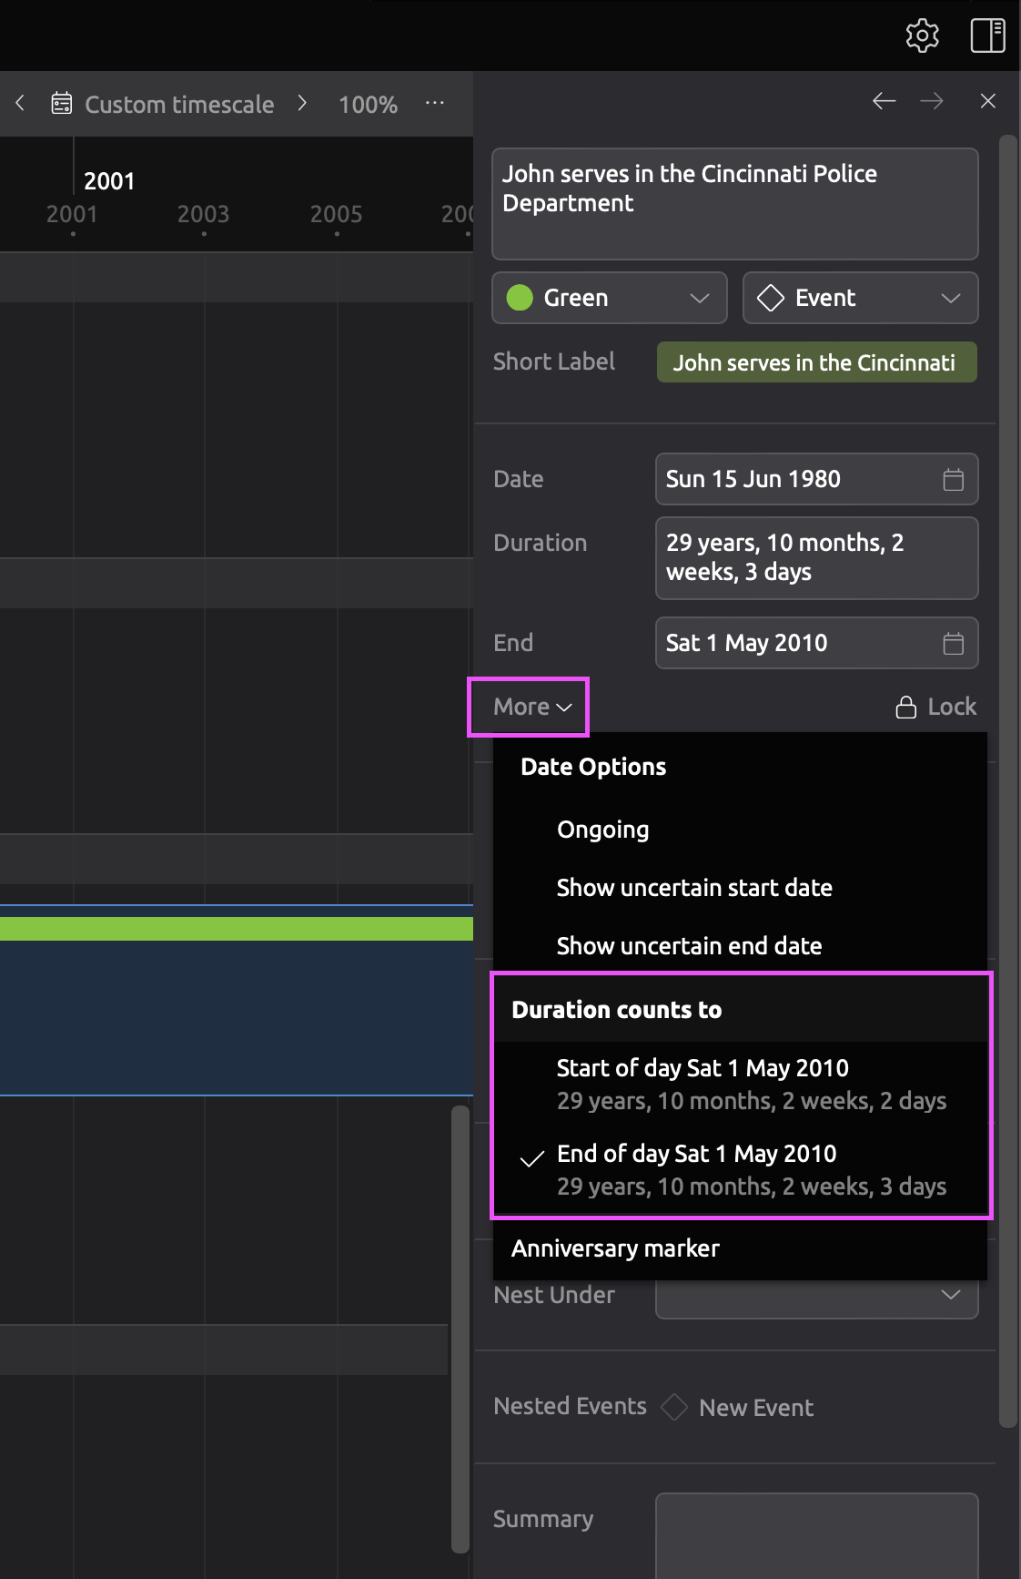Select Show uncertain end date option
This screenshot has height=1579, width=1021.
pos(689,946)
